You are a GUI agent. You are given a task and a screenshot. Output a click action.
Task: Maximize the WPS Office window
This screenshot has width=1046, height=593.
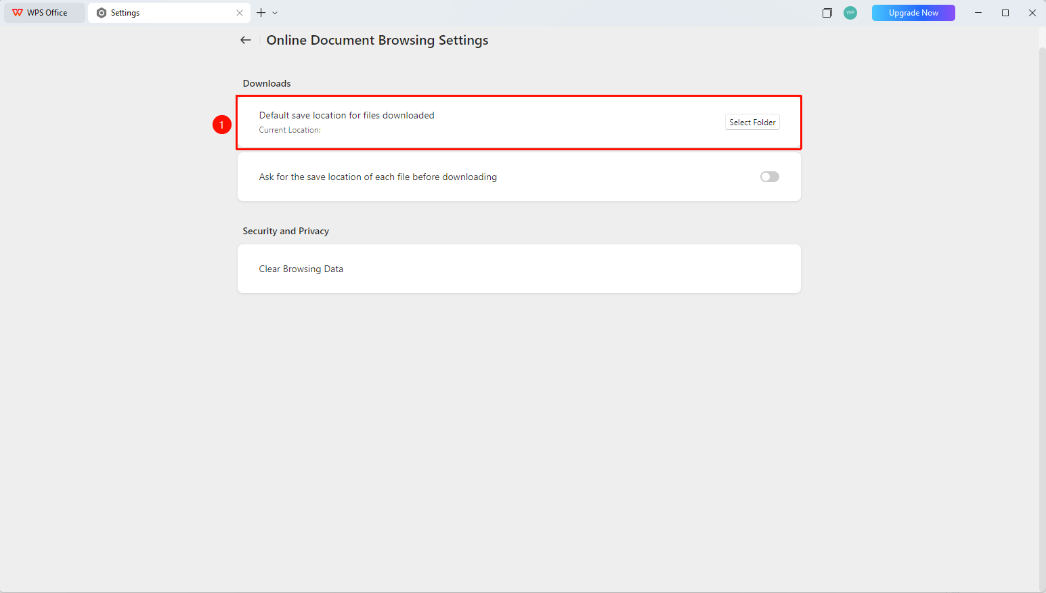(1005, 13)
